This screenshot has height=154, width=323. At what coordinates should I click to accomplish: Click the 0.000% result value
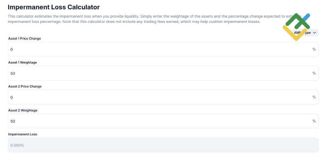coord(17,145)
